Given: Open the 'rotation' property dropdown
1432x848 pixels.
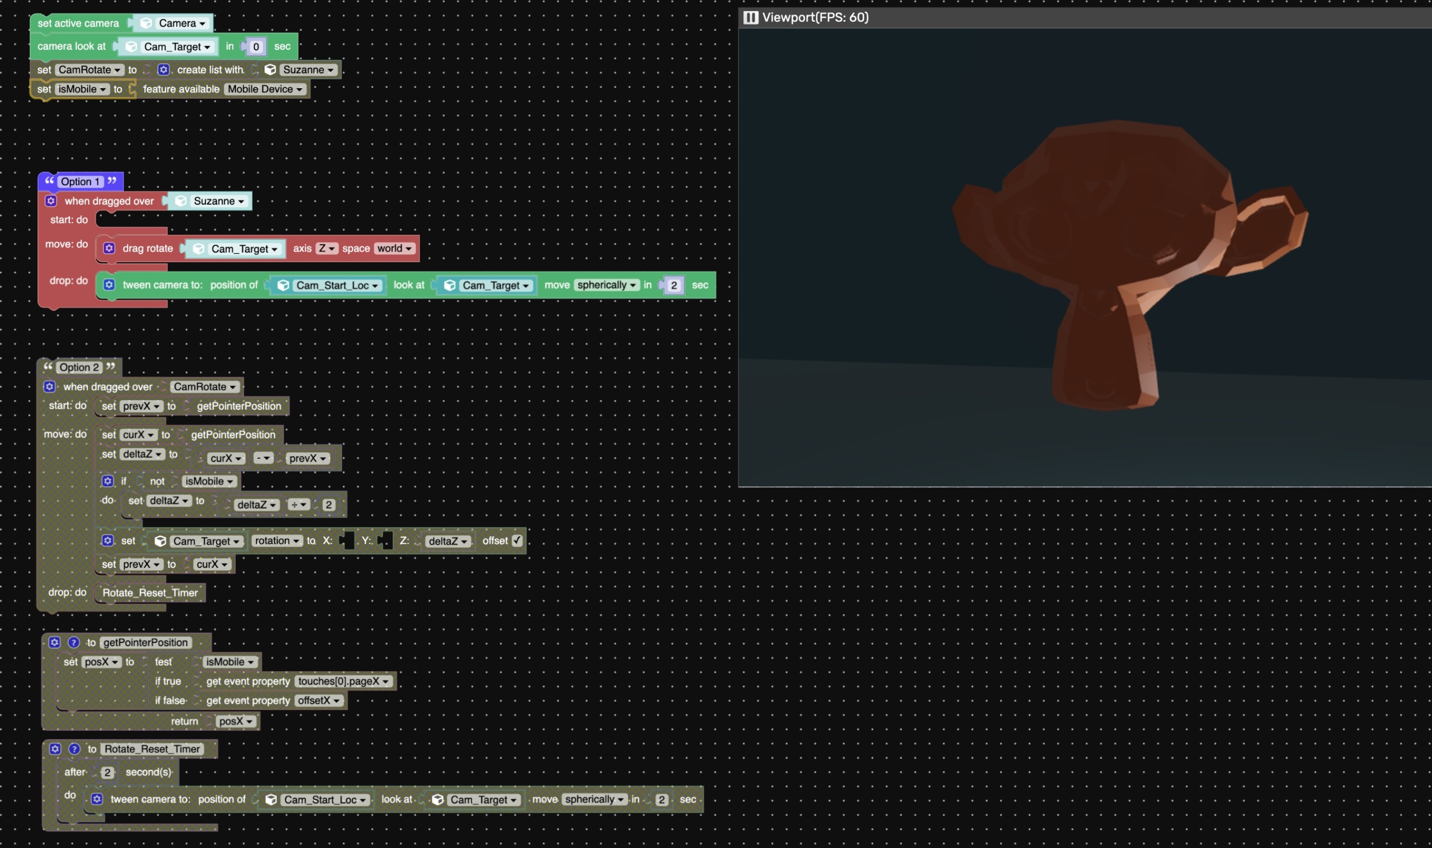Looking at the screenshot, I should 277,541.
